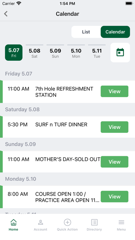Open the Directory list icon
135x240 pixels.
click(94, 222)
